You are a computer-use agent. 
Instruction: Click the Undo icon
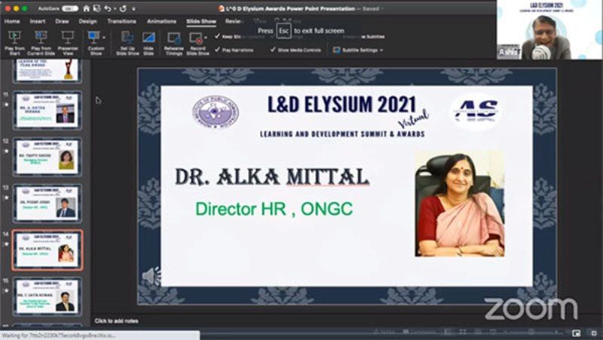[108, 8]
